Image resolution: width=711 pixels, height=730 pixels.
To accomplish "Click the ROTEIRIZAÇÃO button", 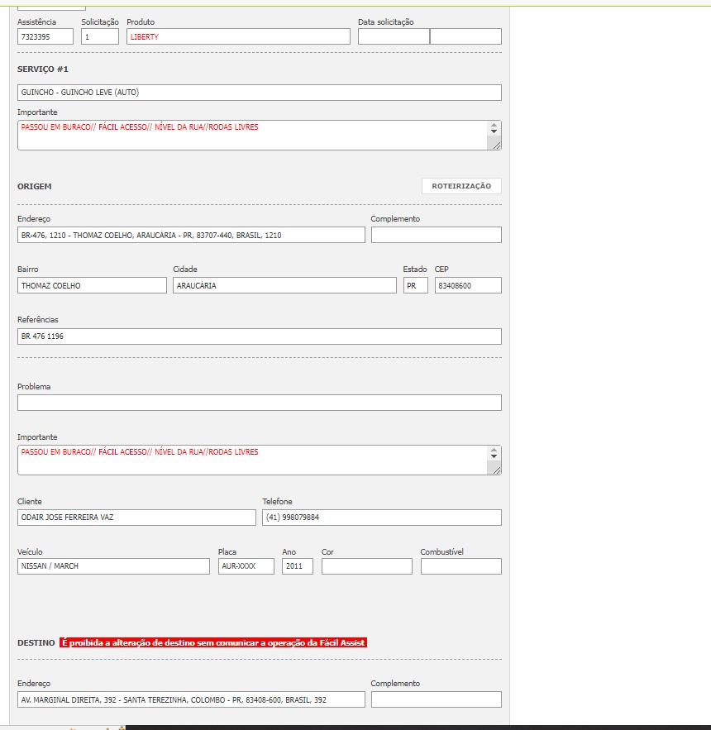I will [x=461, y=186].
